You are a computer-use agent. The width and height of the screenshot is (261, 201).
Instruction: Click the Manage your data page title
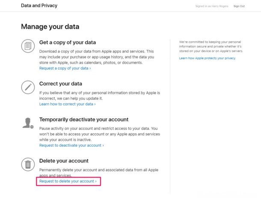[x=50, y=27]
